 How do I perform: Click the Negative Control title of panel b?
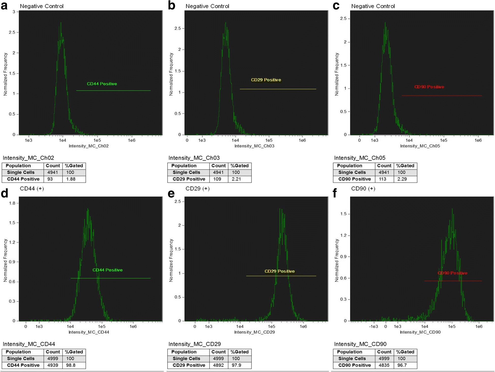click(x=207, y=6)
